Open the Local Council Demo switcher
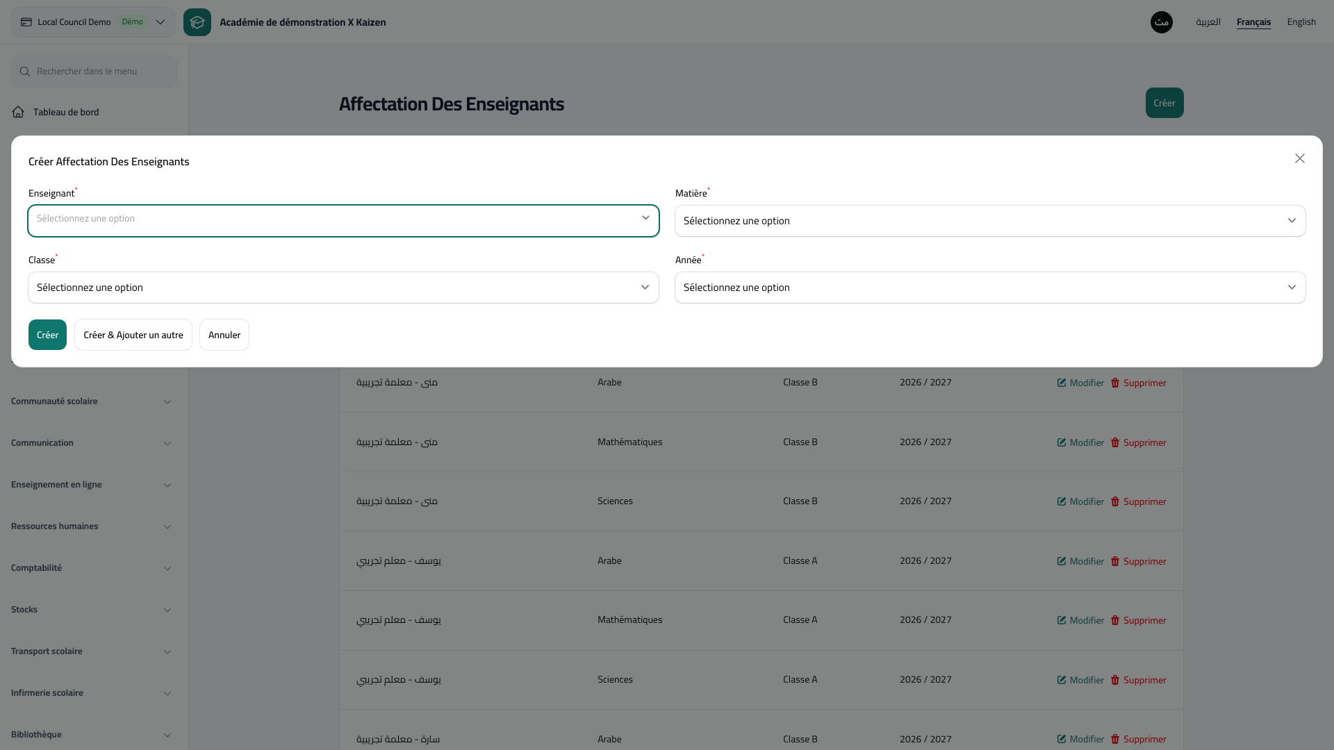The width and height of the screenshot is (1334, 750). tap(93, 22)
